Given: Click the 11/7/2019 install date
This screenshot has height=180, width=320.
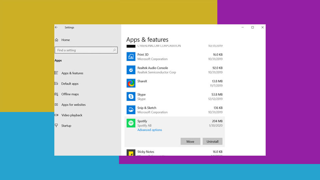Looking at the screenshot, I should pos(216,86).
